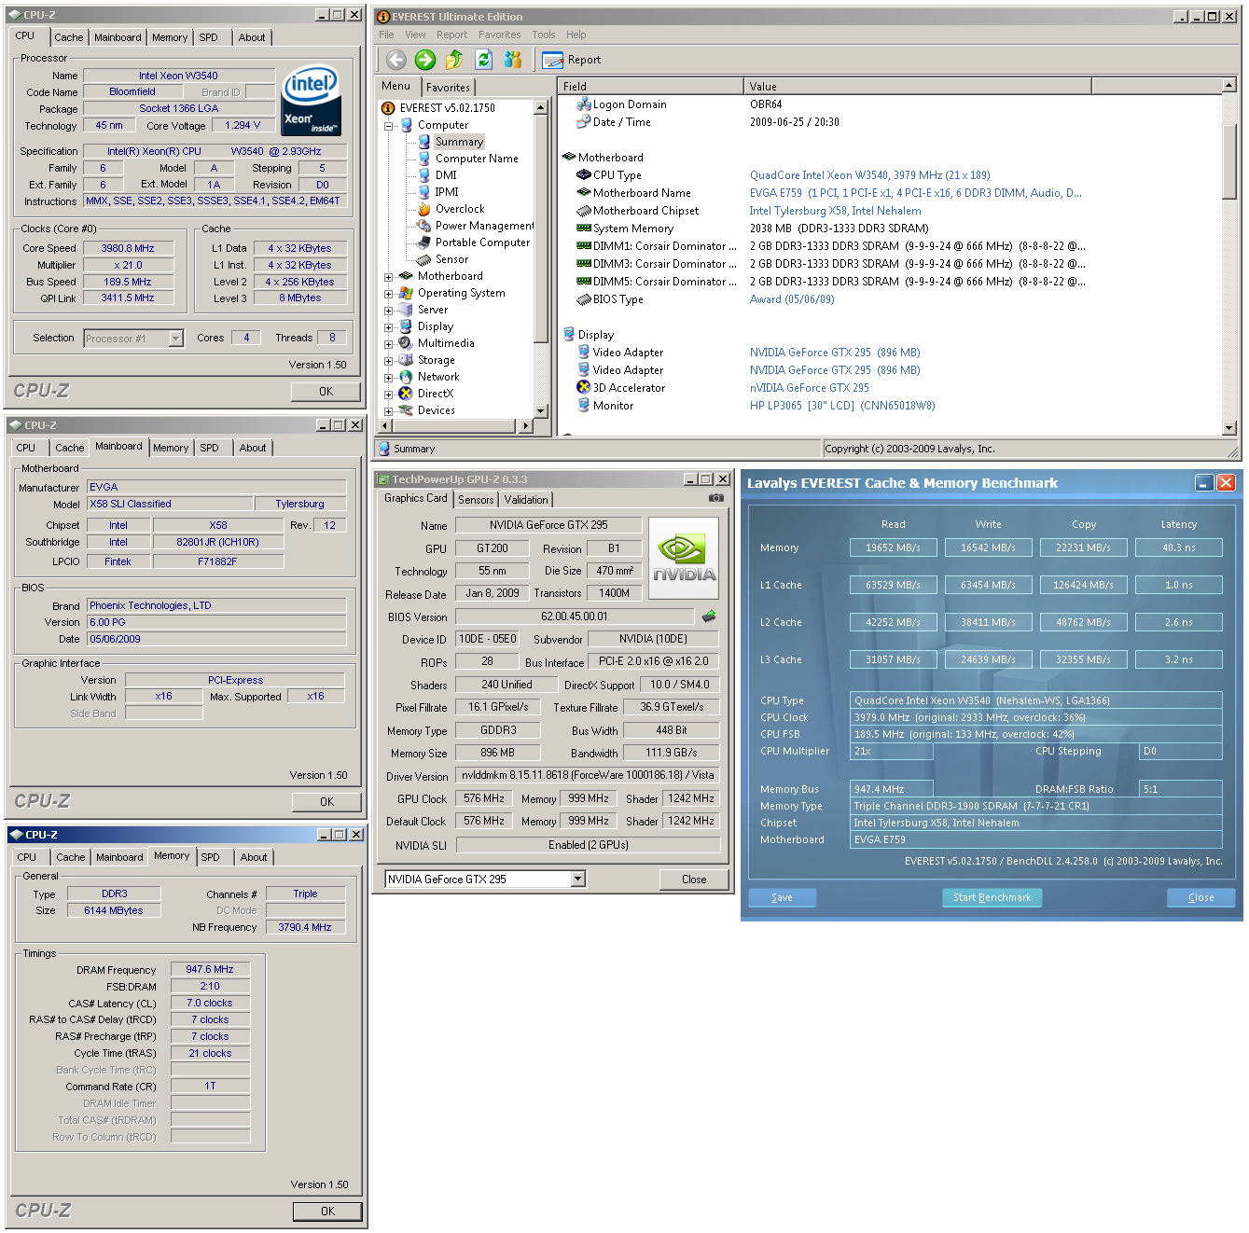
Task: Click the Operating System tree icon
Action: [406, 293]
